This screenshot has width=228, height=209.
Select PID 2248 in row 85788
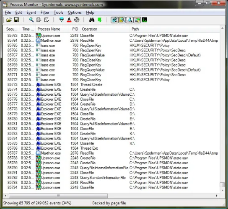pos(74,158)
